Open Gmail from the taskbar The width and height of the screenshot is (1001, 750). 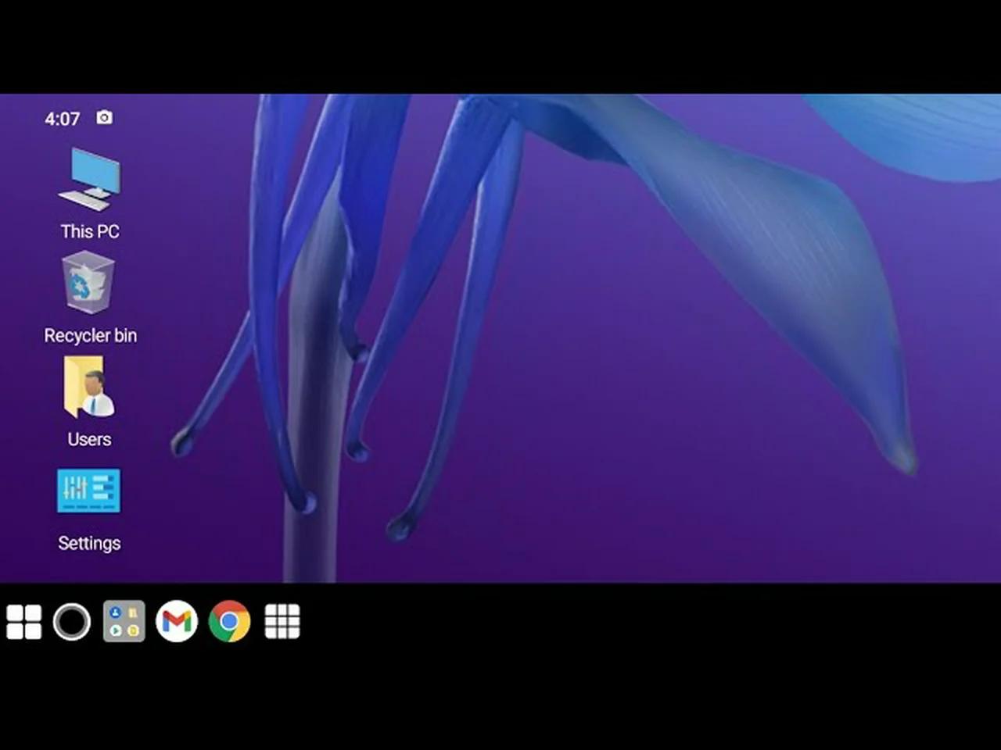pyautogui.click(x=178, y=622)
